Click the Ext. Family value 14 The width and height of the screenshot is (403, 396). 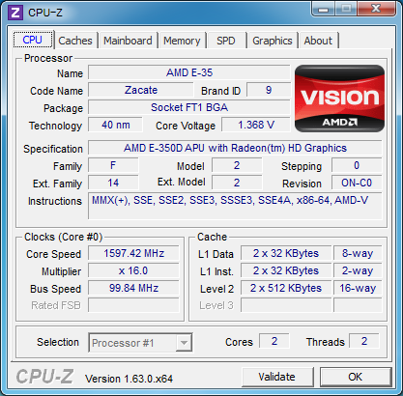[x=113, y=183]
